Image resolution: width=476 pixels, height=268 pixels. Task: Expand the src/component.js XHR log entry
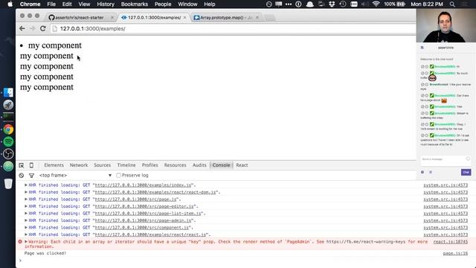point(26,228)
